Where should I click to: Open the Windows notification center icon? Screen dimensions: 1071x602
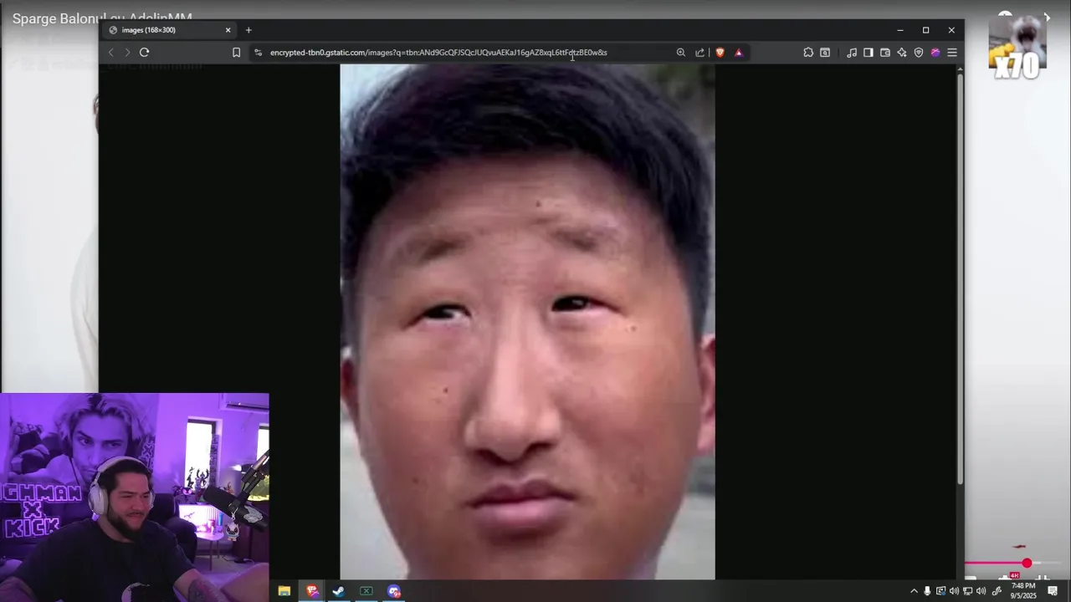pyautogui.click(x=1053, y=591)
